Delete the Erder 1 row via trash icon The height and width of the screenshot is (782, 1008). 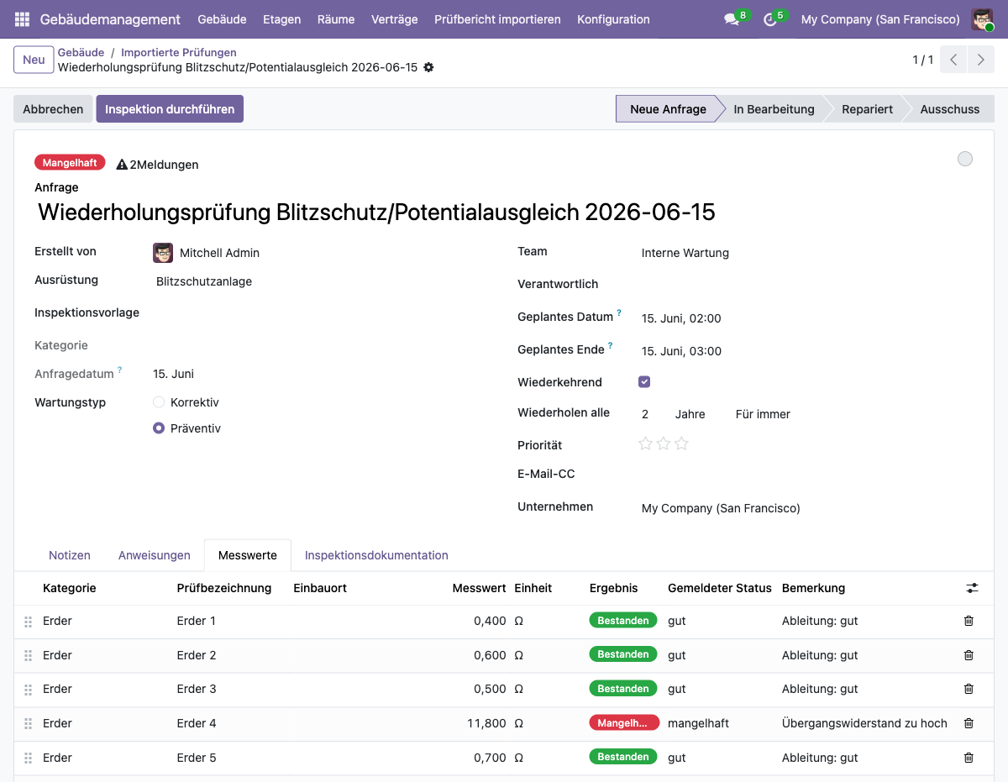(x=969, y=621)
